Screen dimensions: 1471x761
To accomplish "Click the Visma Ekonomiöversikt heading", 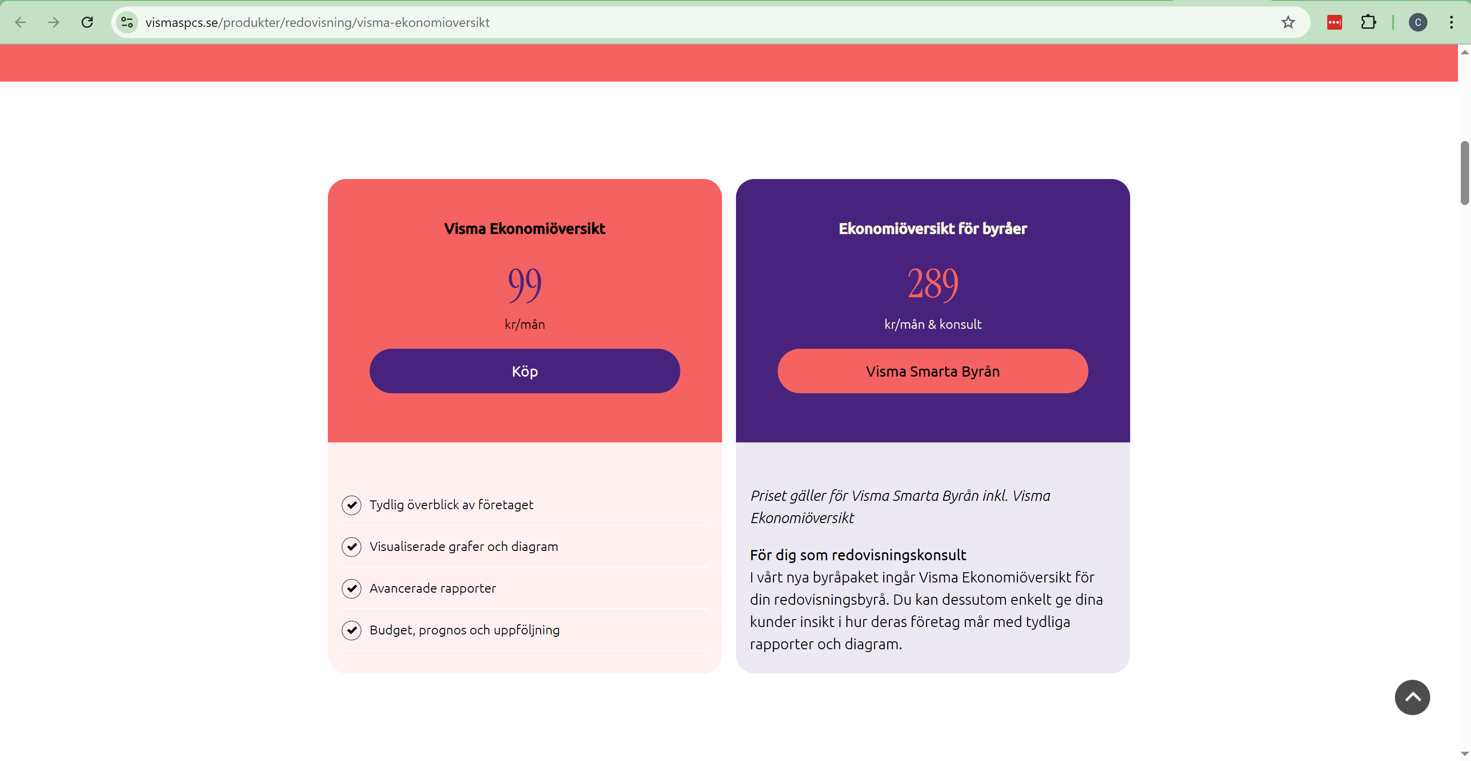I will coord(524,228).
